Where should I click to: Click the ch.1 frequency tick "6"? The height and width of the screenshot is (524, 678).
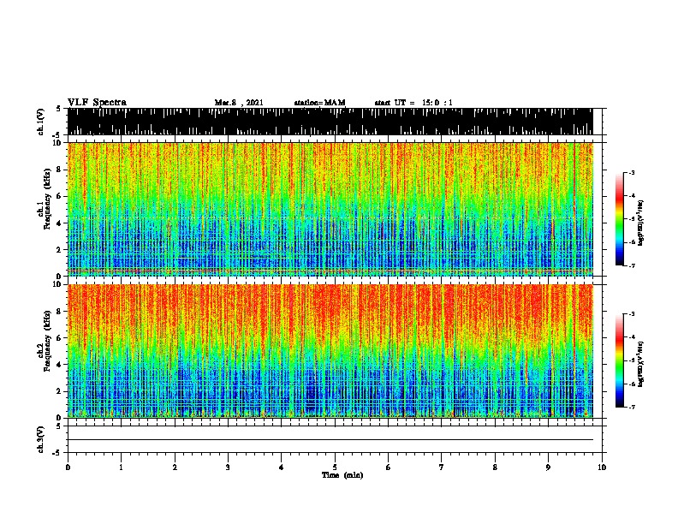point(60,196)
